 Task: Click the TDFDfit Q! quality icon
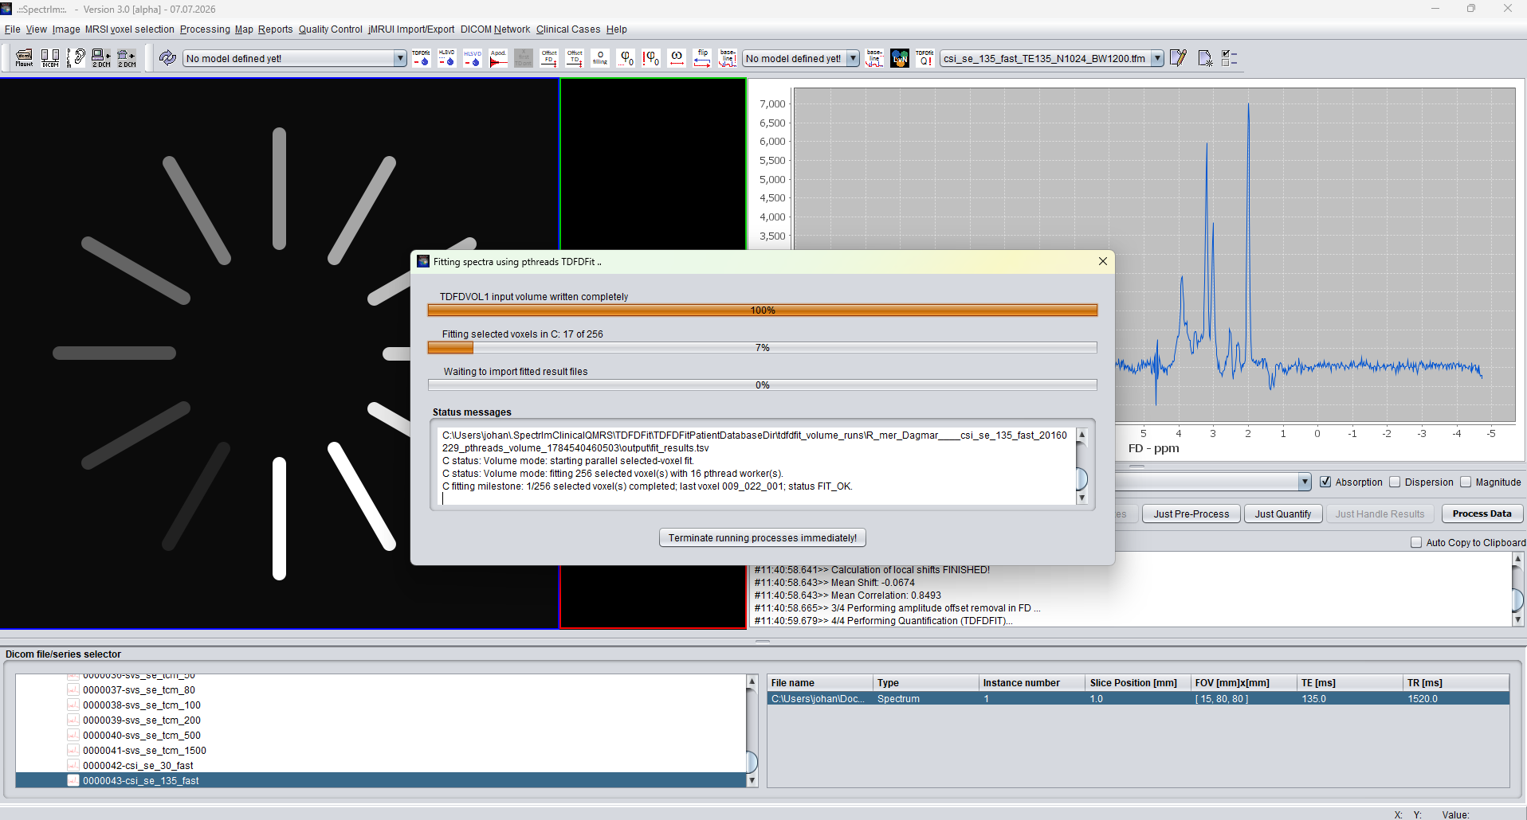(924, 58)
